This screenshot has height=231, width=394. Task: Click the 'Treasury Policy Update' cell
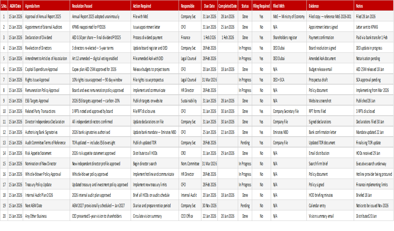click(x=46, y=185)
